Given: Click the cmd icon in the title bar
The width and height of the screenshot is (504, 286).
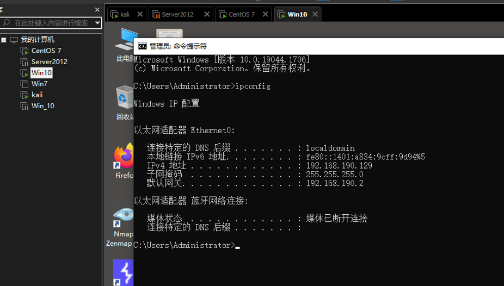Looking at the screenshot, I should (x=143, y=47).
